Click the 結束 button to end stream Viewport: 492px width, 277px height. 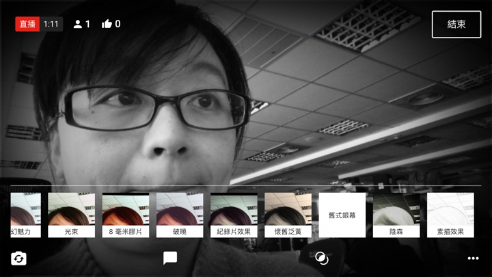point(456,25)
